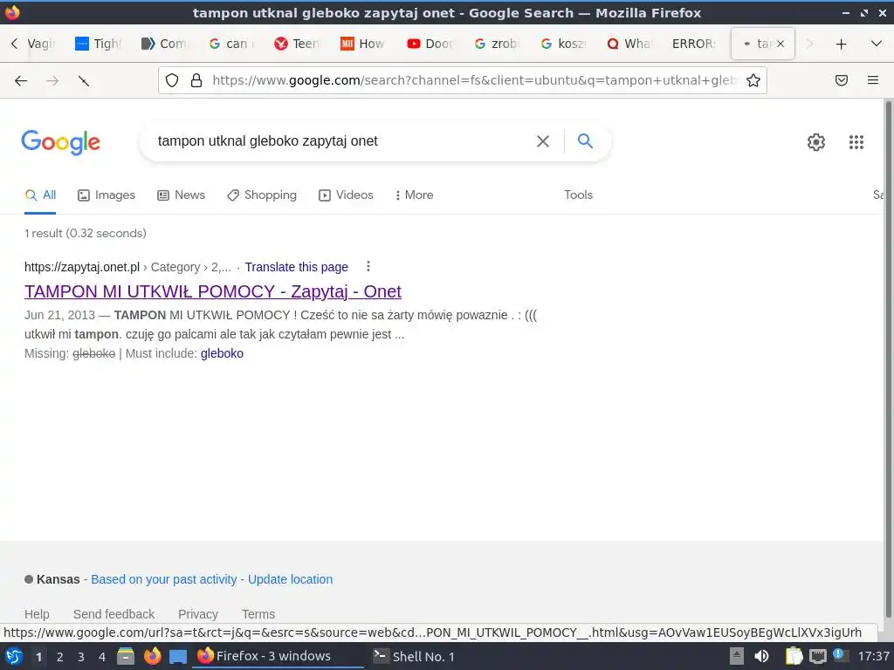
Task: Switch to virtual desktop 3
Action: [81, 657]
